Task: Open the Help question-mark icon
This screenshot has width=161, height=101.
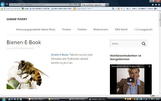Action: tap(155, 9)
